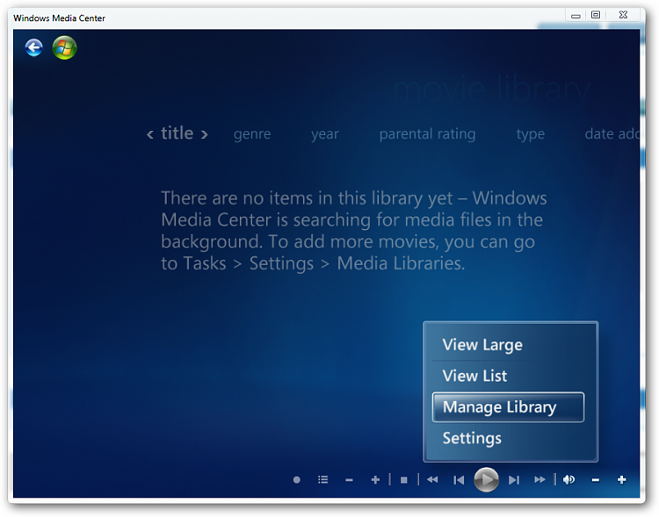This screenshot has height=517, width=659.
Task: Maximize the Windows Media Center window
Action: click(596, 15)
